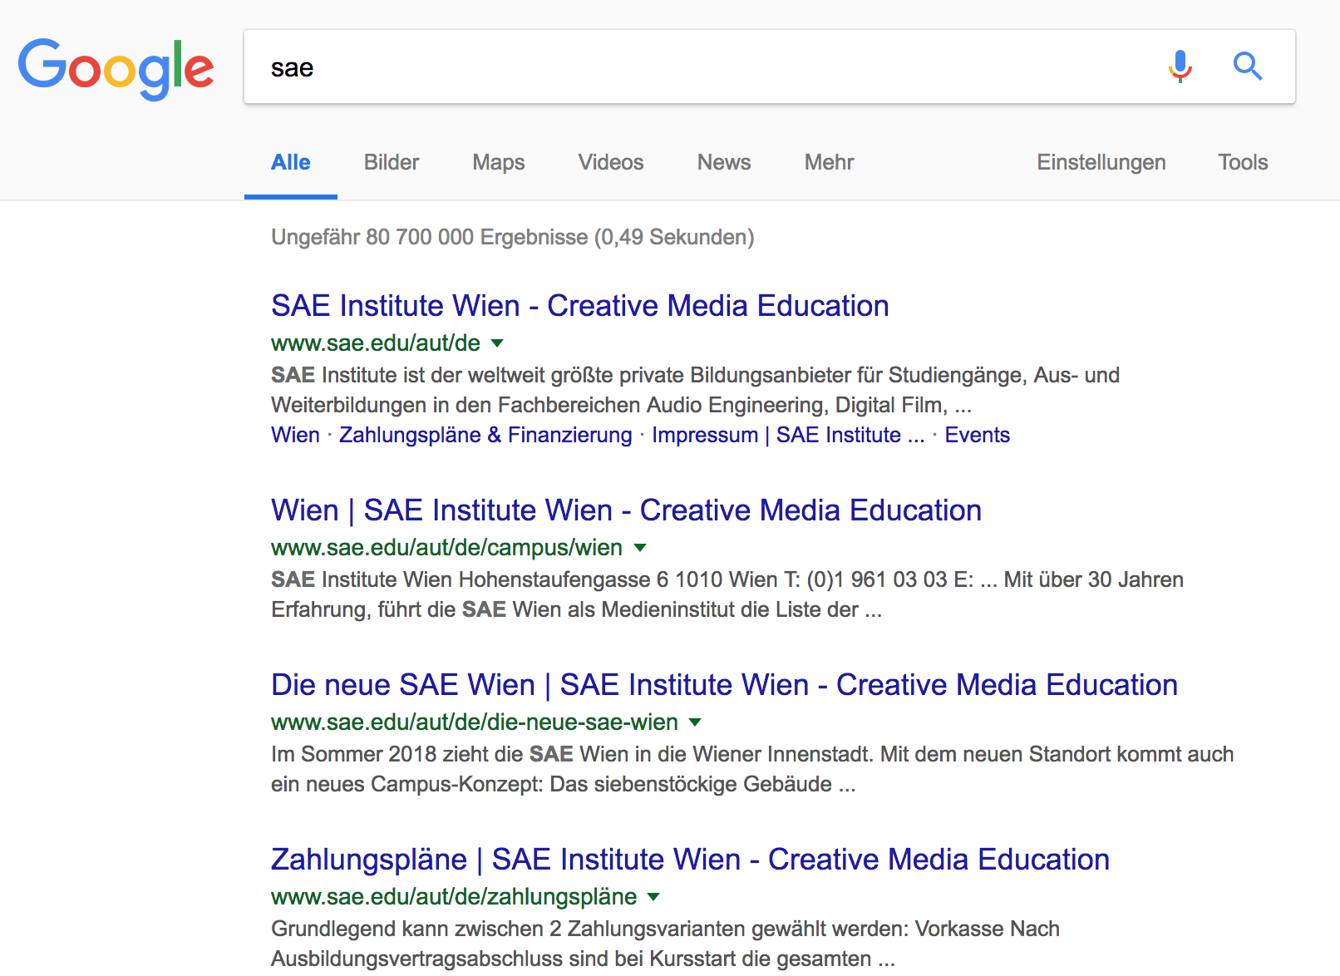
Task: Click the blue magnifying glass search icon
Action: 1247,66
